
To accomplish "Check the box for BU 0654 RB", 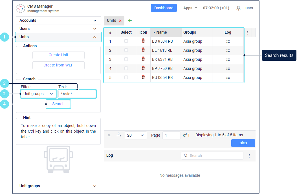I will (x=126, y=77).
